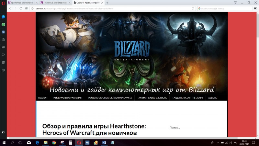Open the ГЛАВНАЯ menu item
259x146 pixels.
(x=43, y=98)
